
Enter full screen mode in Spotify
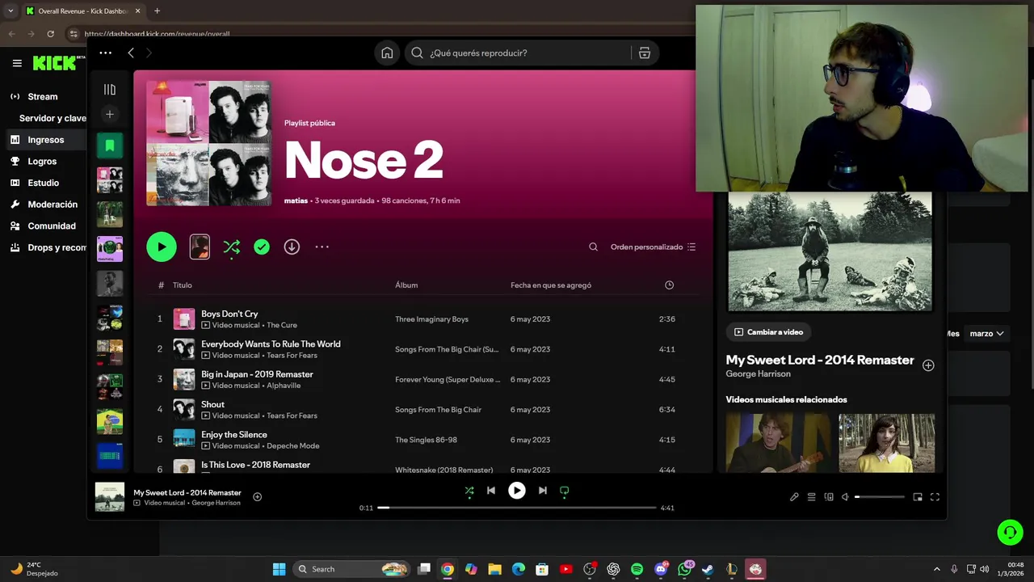coord(935,497)
